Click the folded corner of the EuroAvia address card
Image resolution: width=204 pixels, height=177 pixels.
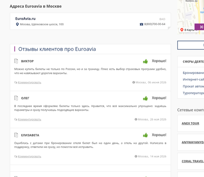(x=169, y=28)
